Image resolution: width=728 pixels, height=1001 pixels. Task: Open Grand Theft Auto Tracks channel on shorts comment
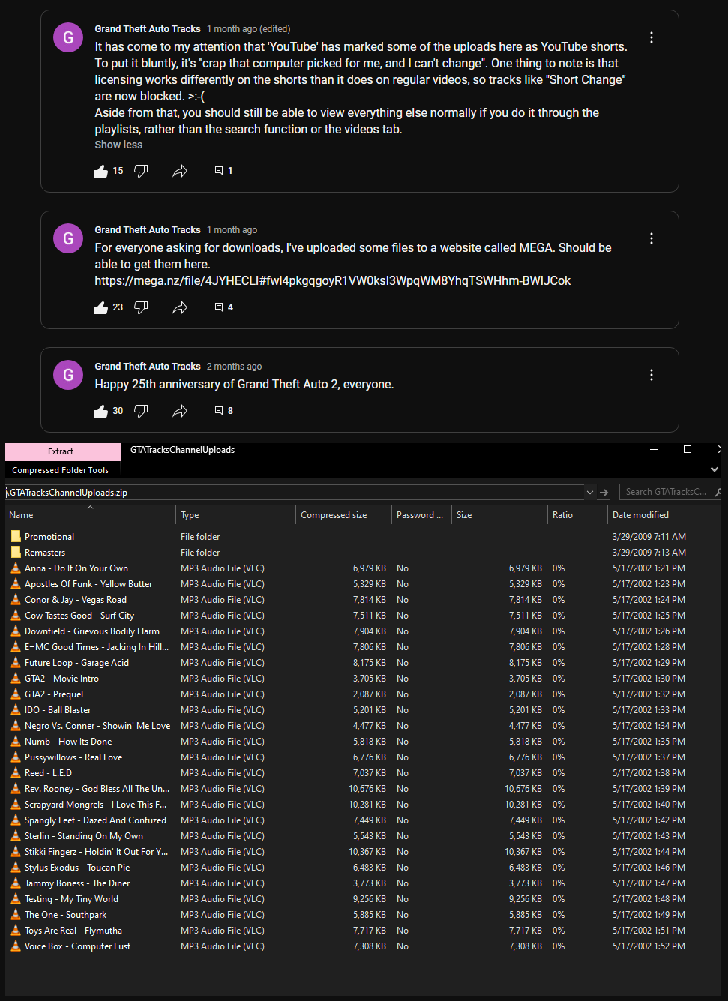pyautogui.click(x=148, y=29)
